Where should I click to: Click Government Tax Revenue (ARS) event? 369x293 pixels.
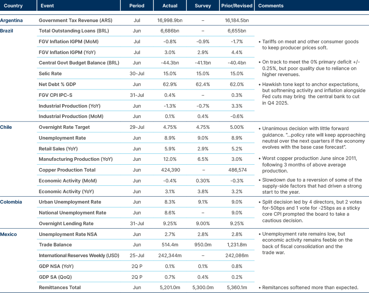pos(76,20)
